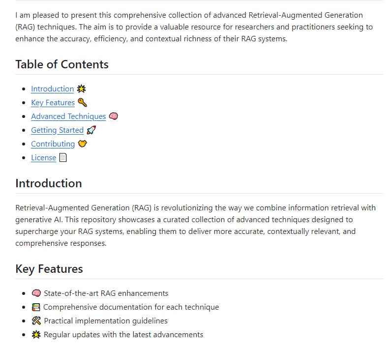Click the key emoji next to Key Features
Image resolution: width=390 pixels, height=348 pixels.
tap(82, 103)
